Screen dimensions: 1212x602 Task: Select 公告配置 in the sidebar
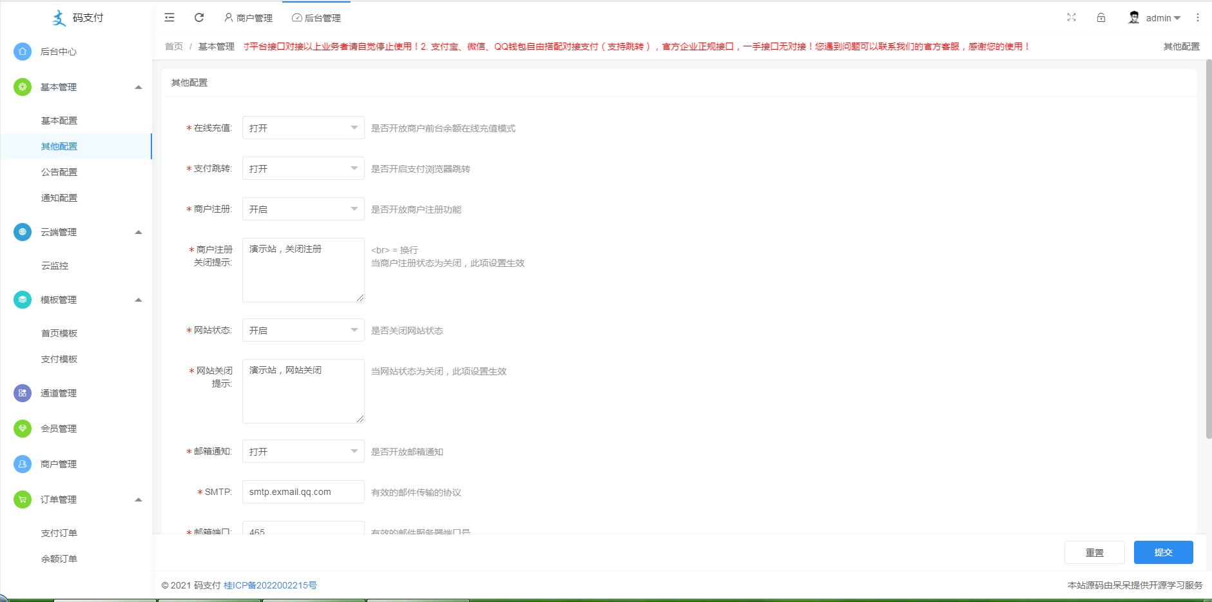coord(59,172)
